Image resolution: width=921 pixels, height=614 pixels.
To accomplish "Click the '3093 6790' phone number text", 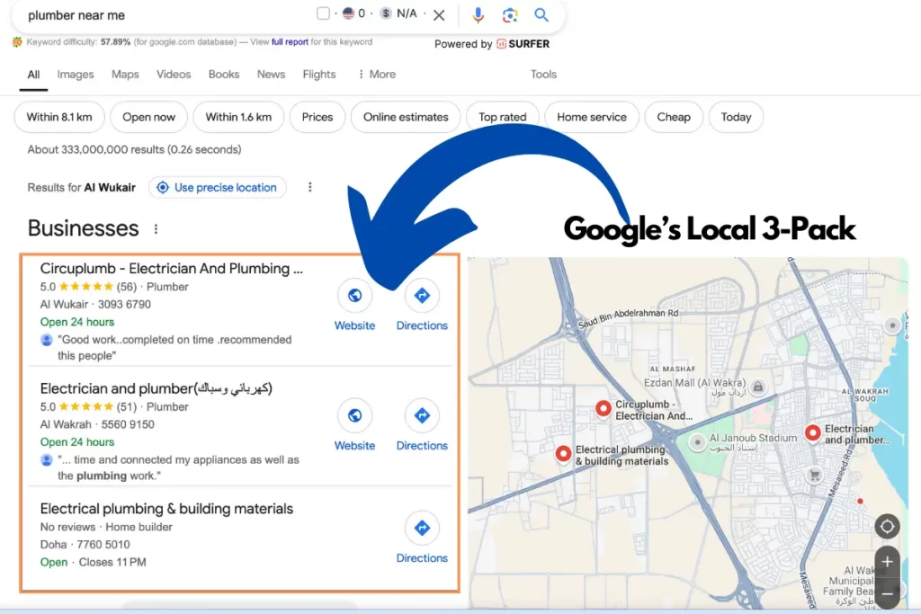I will coord(124,304).
